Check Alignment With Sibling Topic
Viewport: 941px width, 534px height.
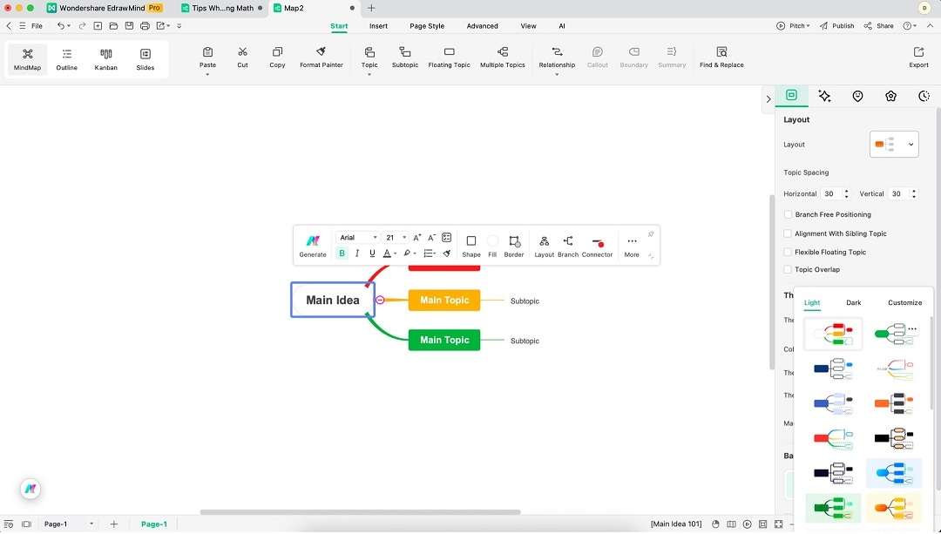(x=788, y=233)
